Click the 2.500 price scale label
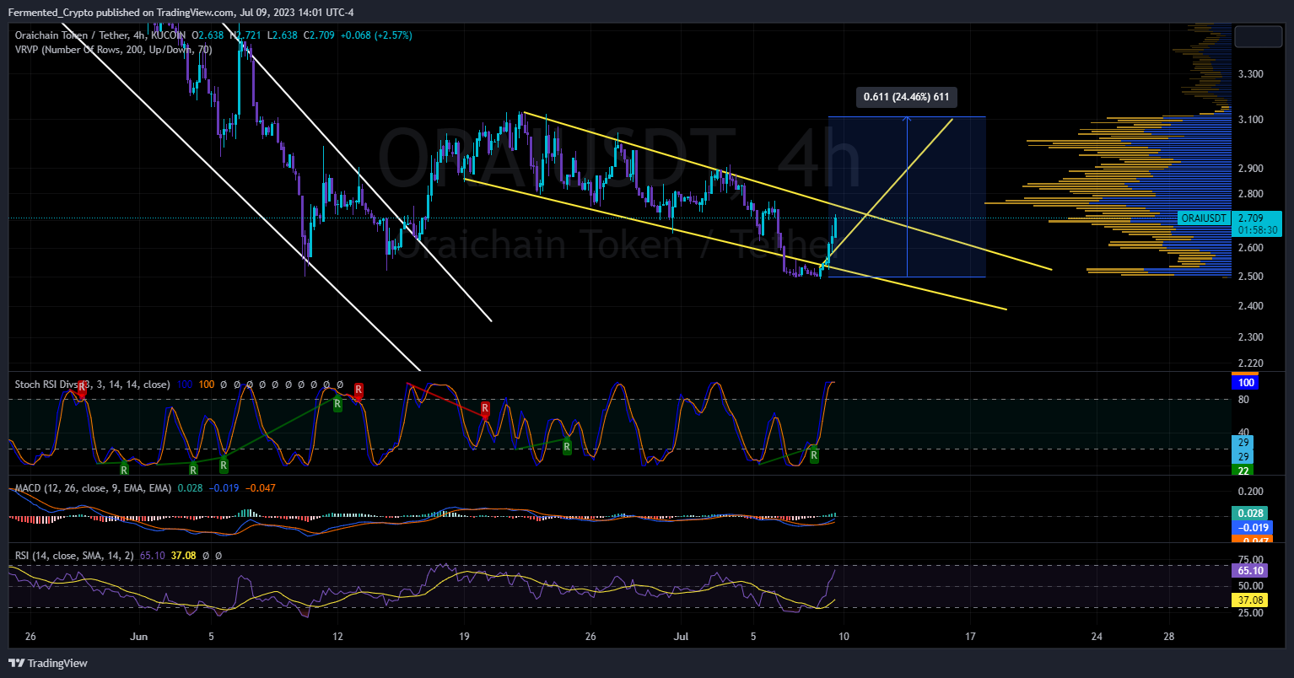The width and height of the screenshot is (1294, 678). pyautogui.click(x=1250, y=277)
